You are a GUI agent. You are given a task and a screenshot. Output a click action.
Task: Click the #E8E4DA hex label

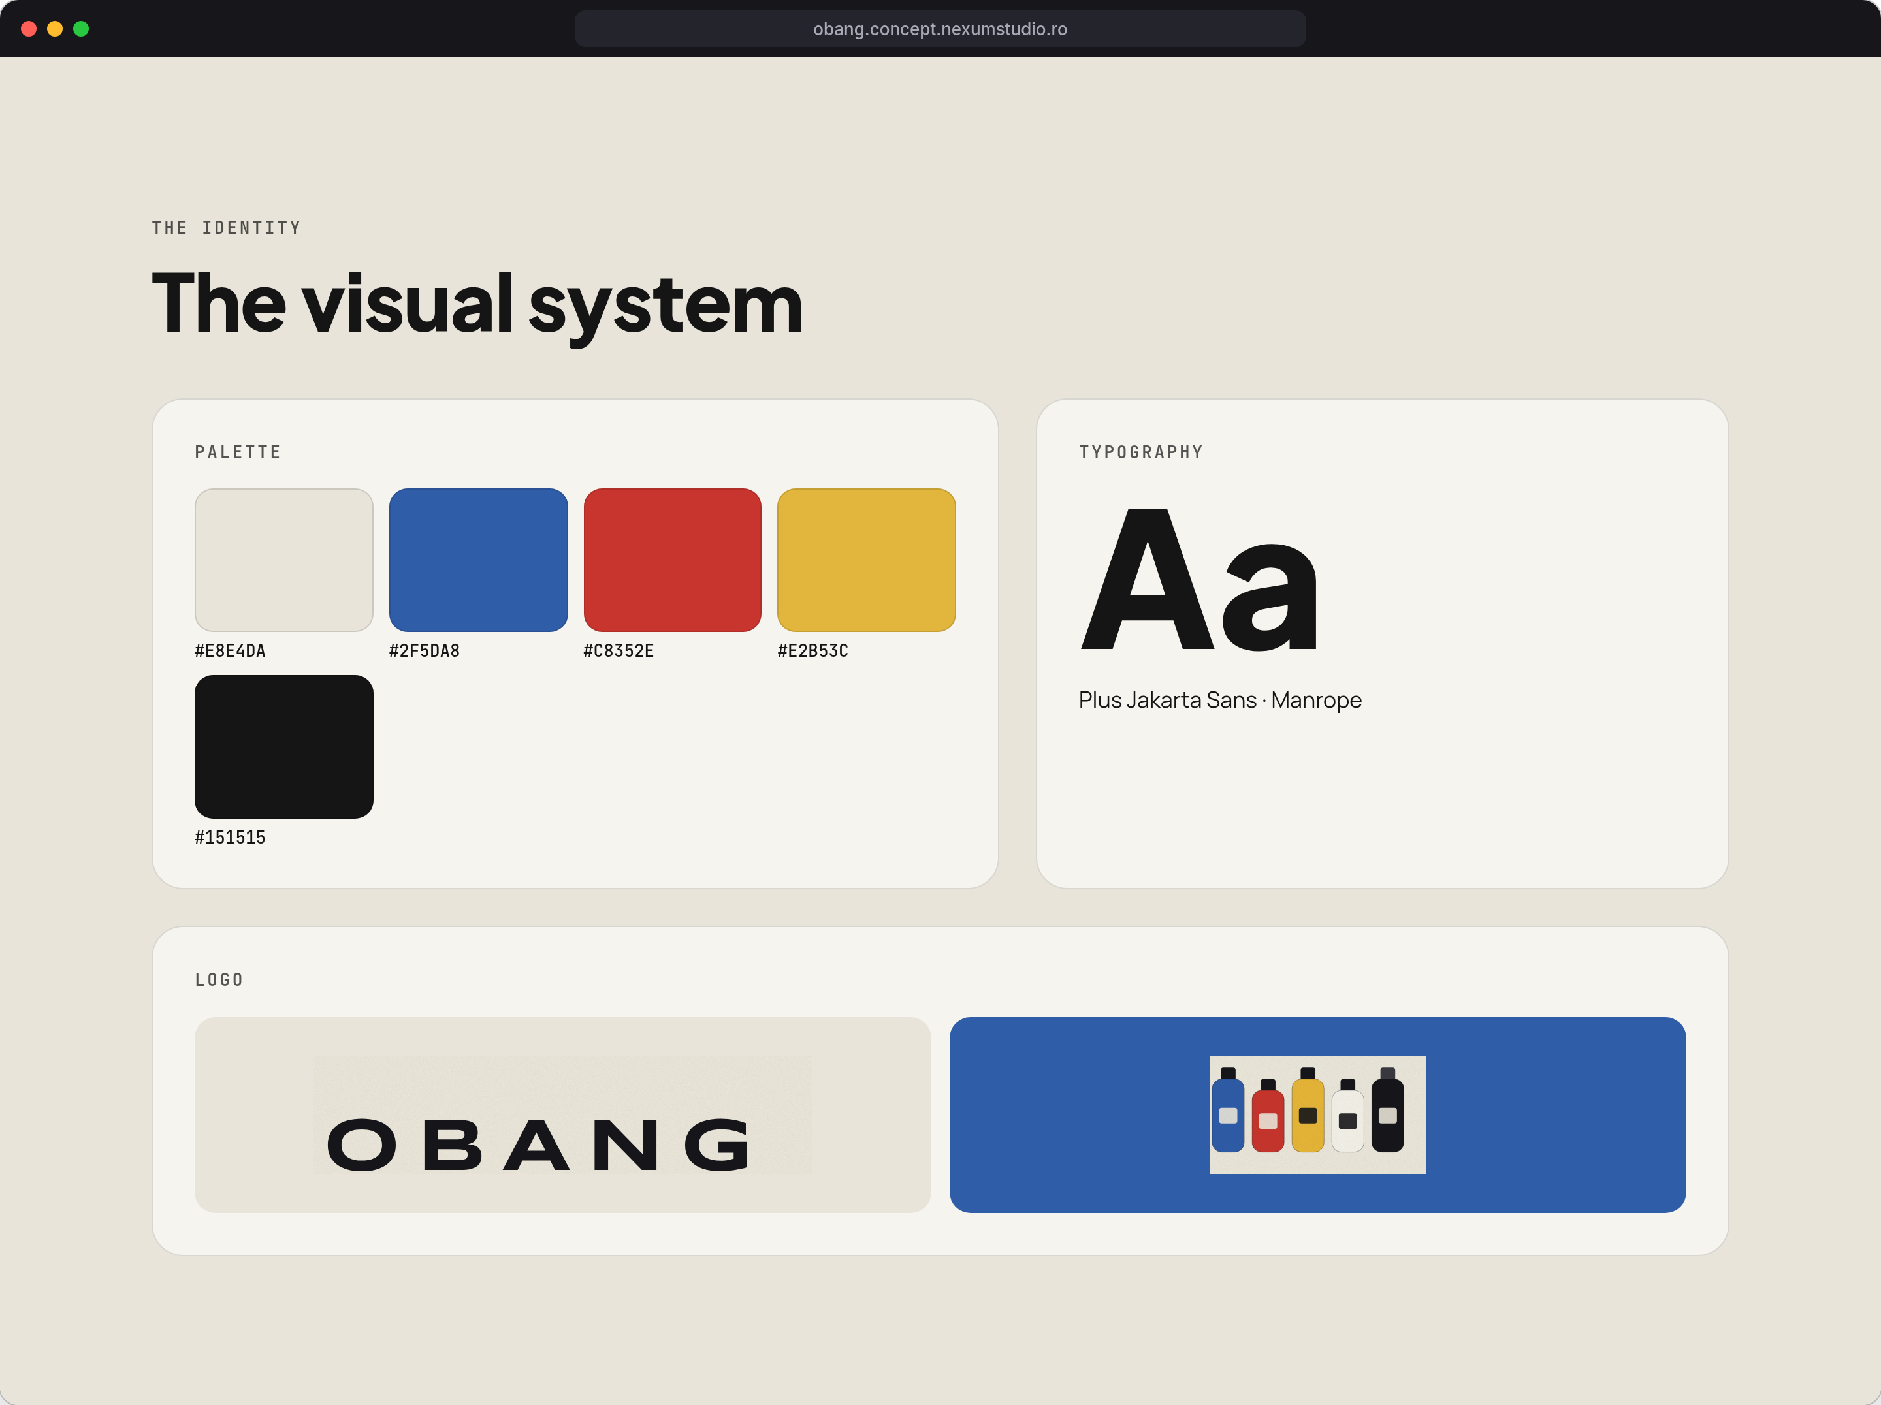tap(231, 651)
